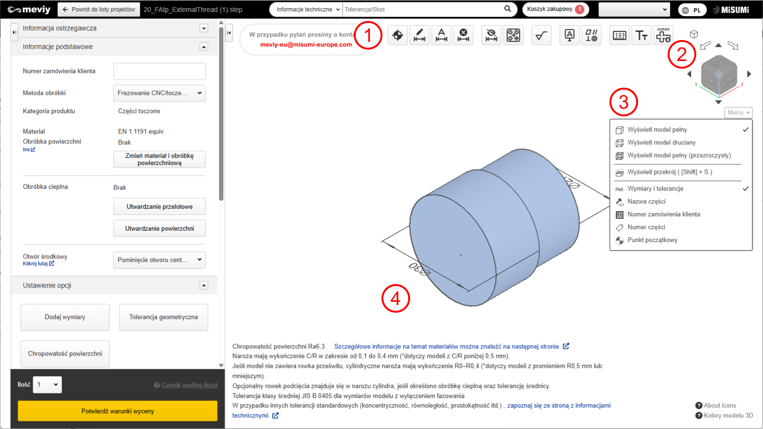Screen dimensions: 763x429
Task: Click the text size Tt icon
Action: 641,35
